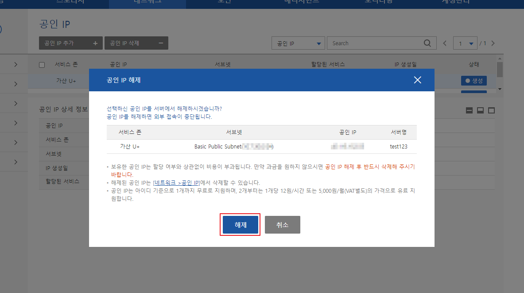The height and width of the screenshot is (293, 524).
Task: Select the middle detail panel layout icon
Action: 480,110
